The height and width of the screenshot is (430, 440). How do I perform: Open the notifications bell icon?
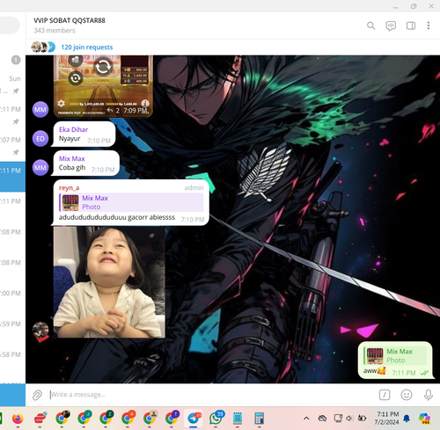coord(407,419)
